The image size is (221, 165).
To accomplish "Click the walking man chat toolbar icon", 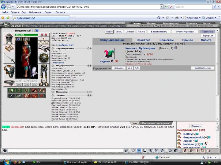I will coord(150,150).
